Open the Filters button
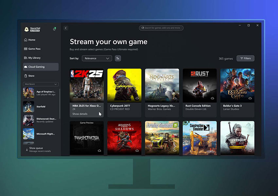Screen dimensions: 278x196 245,58
